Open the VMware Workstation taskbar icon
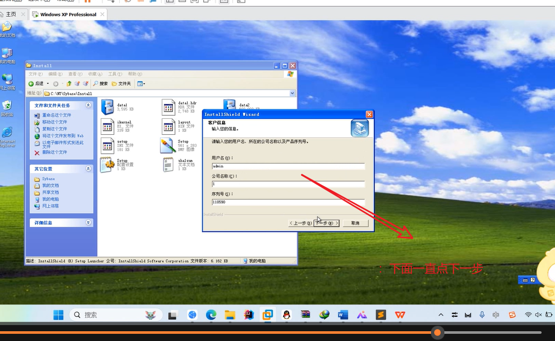This screenshot has height=341, width=555. click(267, 315)
